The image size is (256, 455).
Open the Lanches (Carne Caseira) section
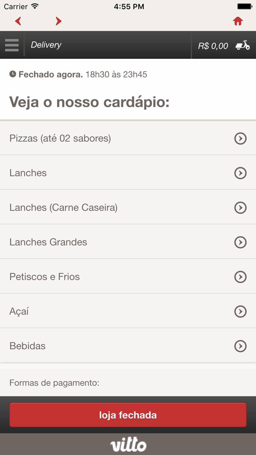(x=240, y=208)
